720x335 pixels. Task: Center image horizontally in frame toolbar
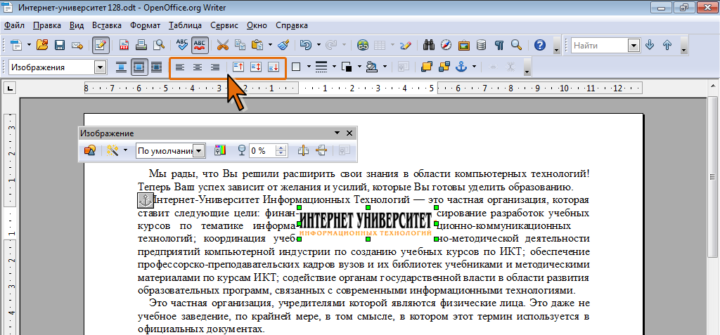click(x=198, y=67)
